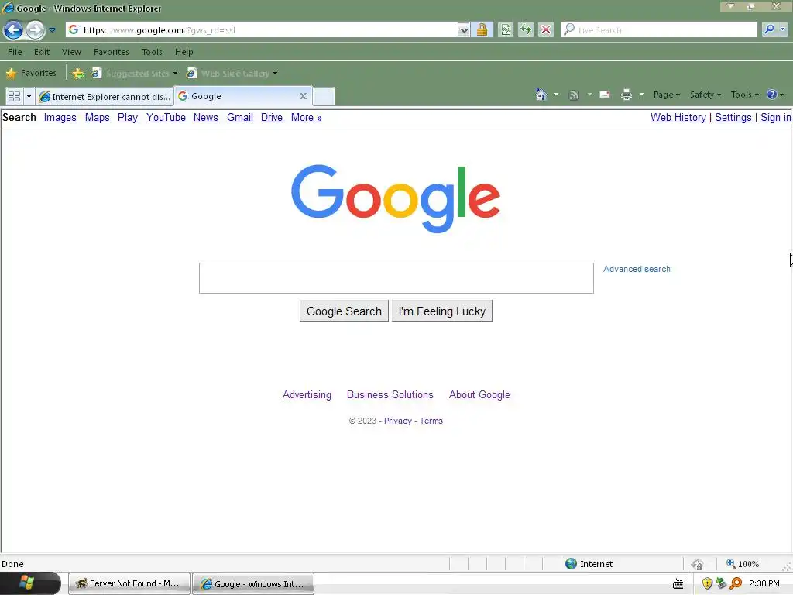Open a new blank tab
793x595 pixels.
pos(324,96)
